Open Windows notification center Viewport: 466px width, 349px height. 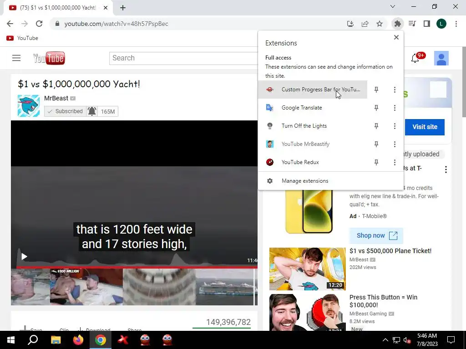pos(451,340)
